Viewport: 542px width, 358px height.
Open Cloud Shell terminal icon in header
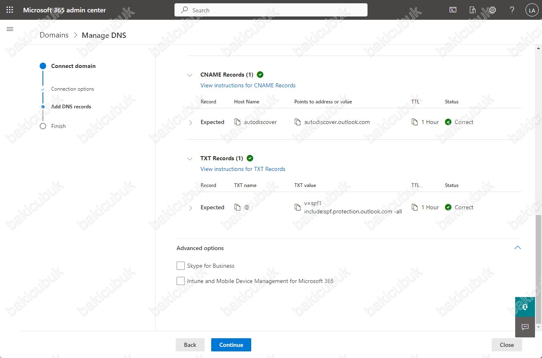tap(453, 10)
